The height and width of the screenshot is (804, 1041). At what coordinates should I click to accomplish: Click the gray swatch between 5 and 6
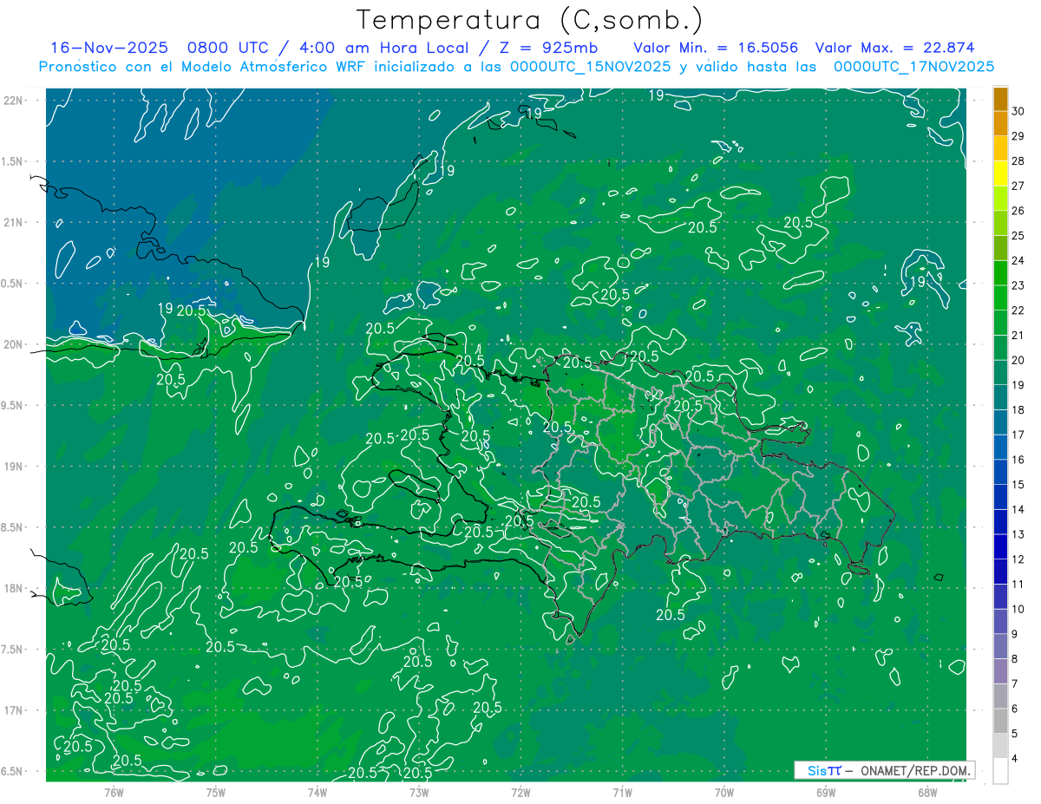pyautogui.click(x=1000, y=722)
